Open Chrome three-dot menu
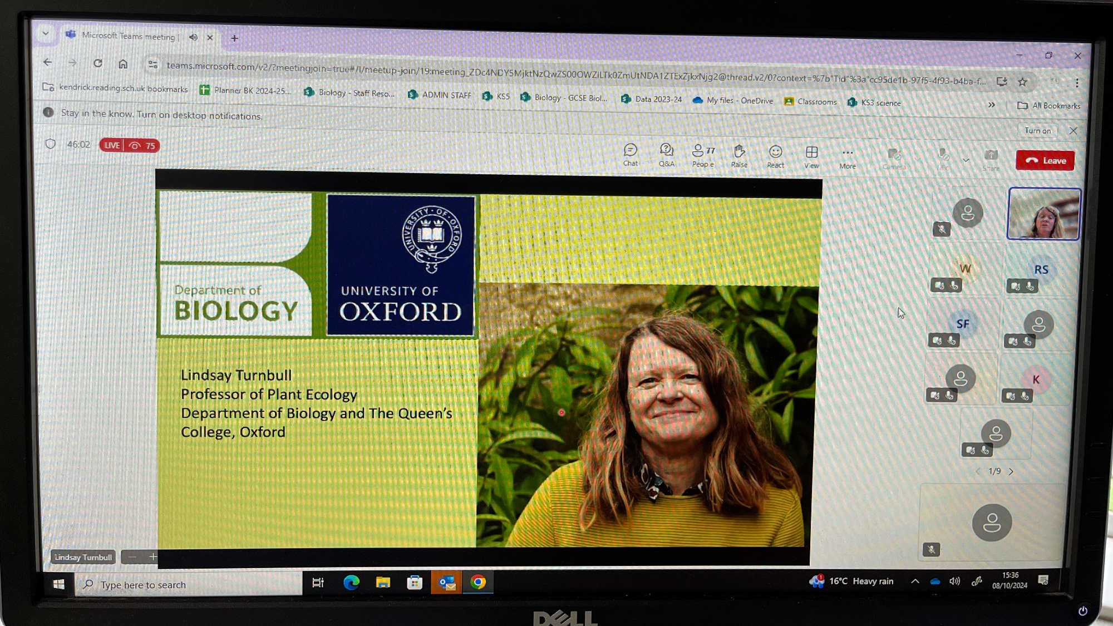The image size is (1113, 626). click(1077, 83)
